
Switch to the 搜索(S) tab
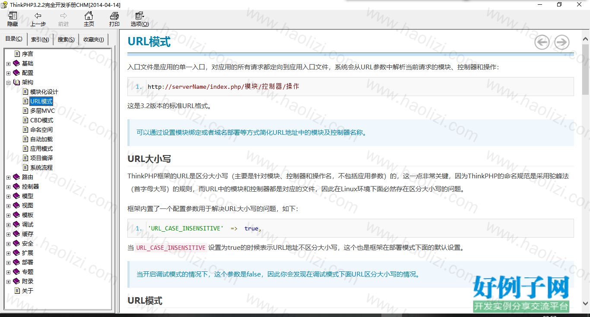point(66,39)
